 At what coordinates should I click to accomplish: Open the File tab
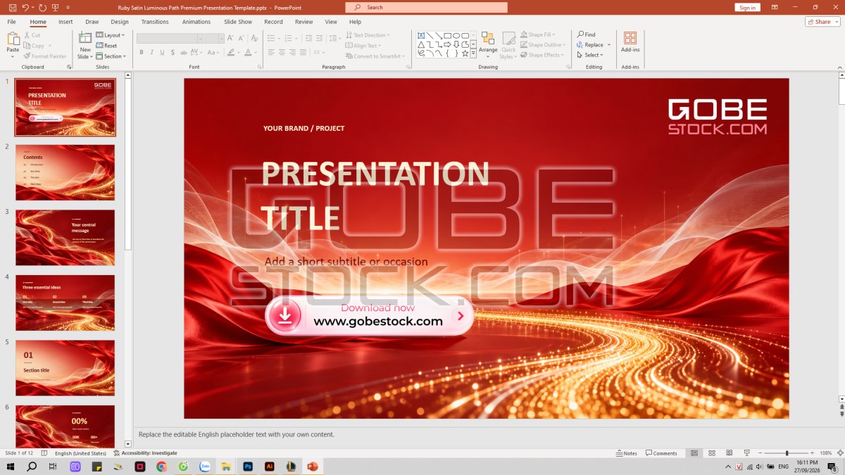(x=12, y=22)
